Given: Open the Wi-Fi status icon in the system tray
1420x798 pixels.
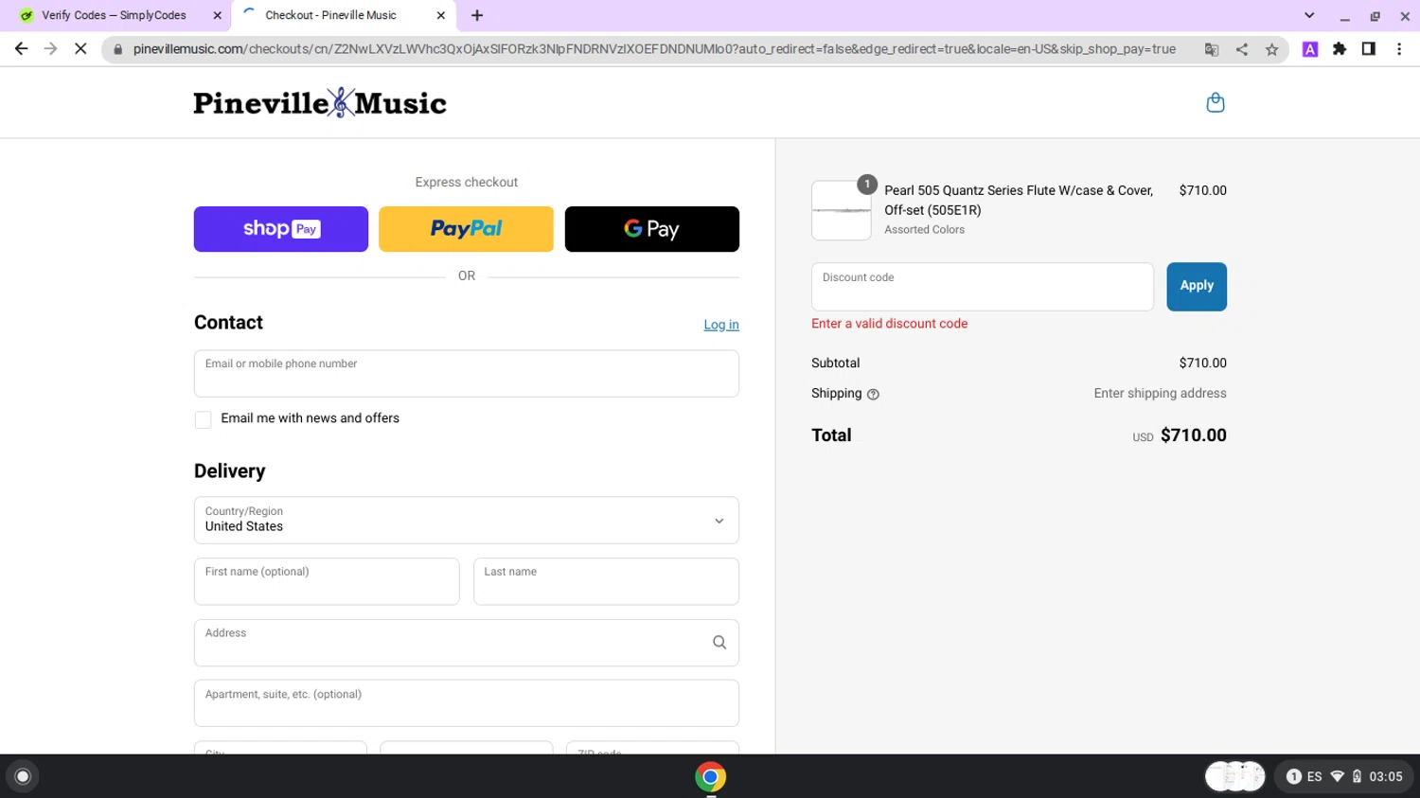Looking at the screenshot, I should coord(1337,777).
